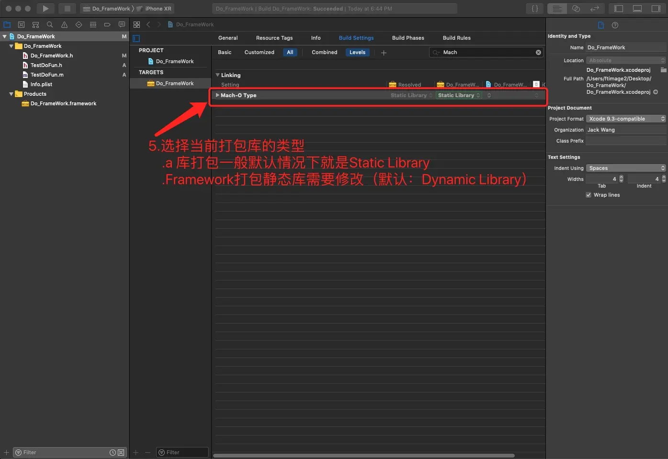Select the Do_FrameWork scheme
The height and width of the screenshot is (459, 668).
coord(107,9)
